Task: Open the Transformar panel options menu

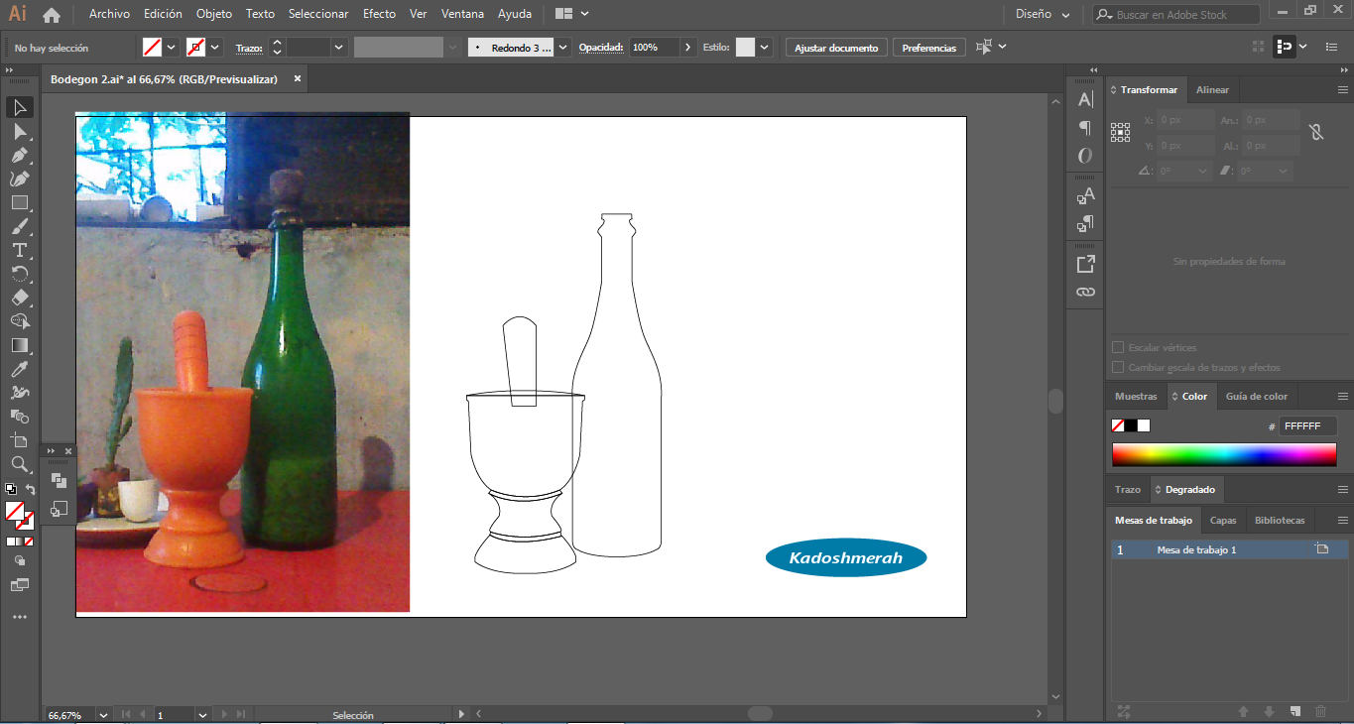Action: pyautogui.click(x=1342, y=90)
